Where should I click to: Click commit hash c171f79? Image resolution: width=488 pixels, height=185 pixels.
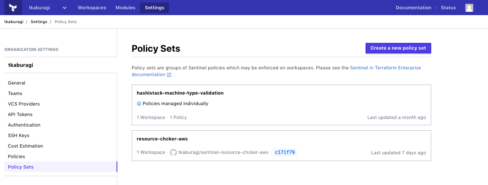(x=285, y=152)
